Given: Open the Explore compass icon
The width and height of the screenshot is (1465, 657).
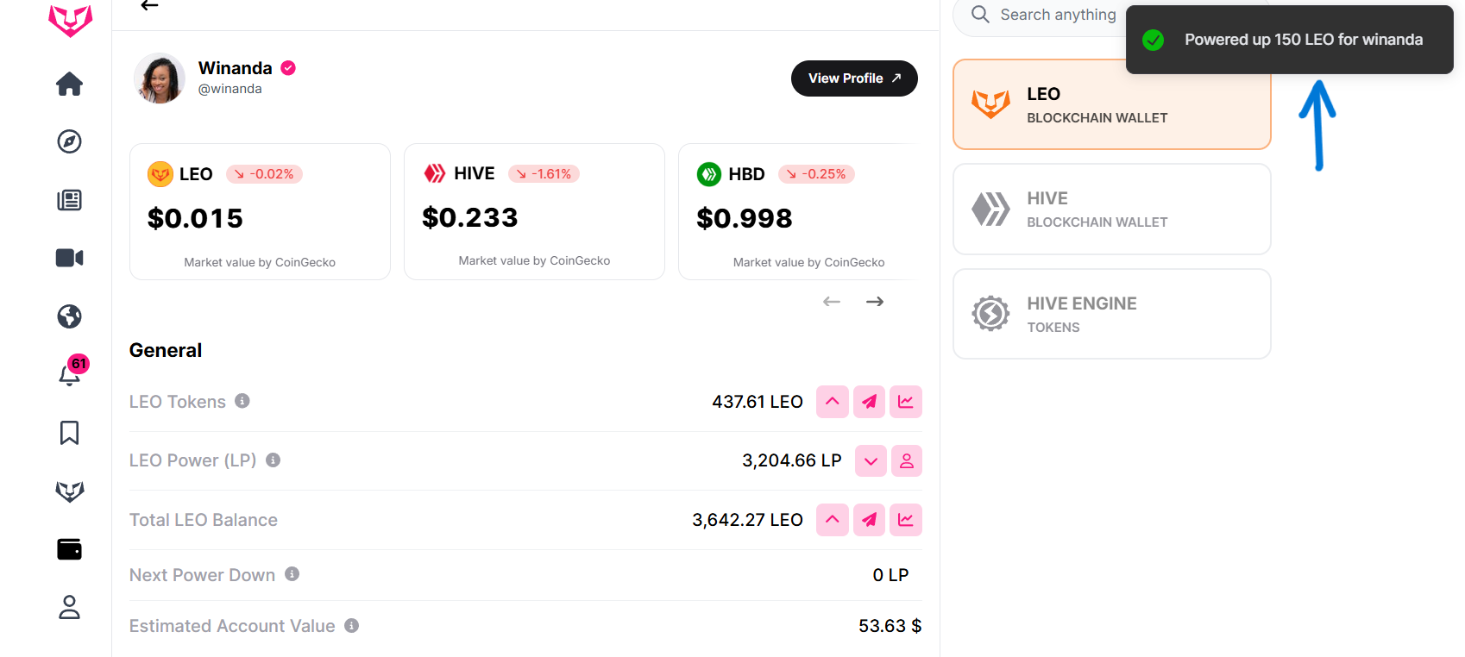Looking at the screenshot, I should click(69, 141).
